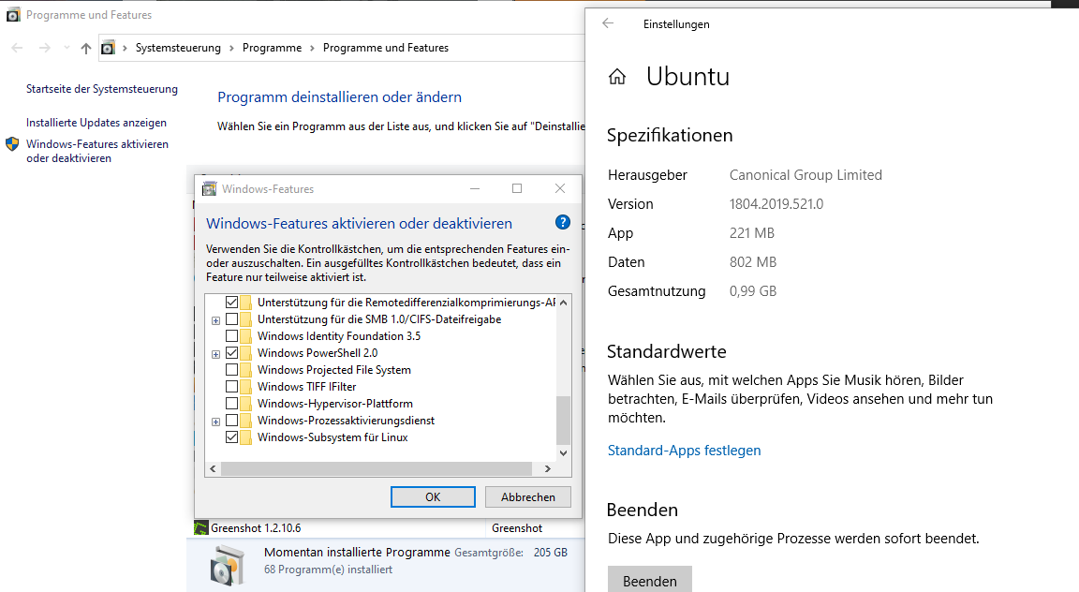Click the Windows-Features help question mark icon
Image resolution: width=1079 pixels, height=592 pixels.
562,222
